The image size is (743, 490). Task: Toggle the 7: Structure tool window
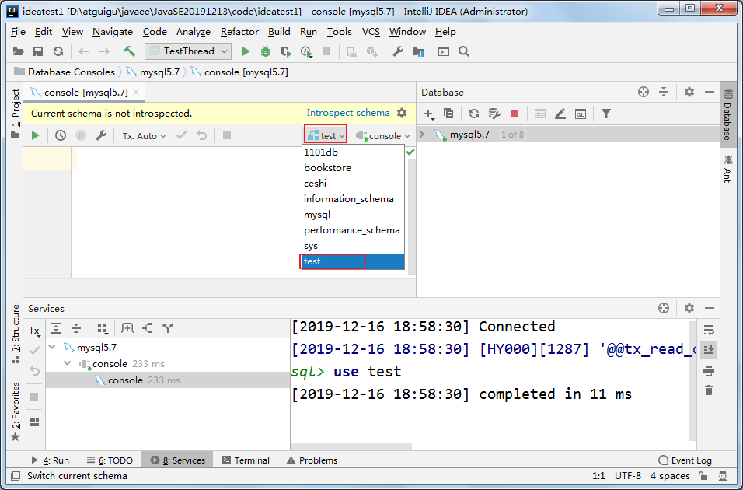click(16, 334)
